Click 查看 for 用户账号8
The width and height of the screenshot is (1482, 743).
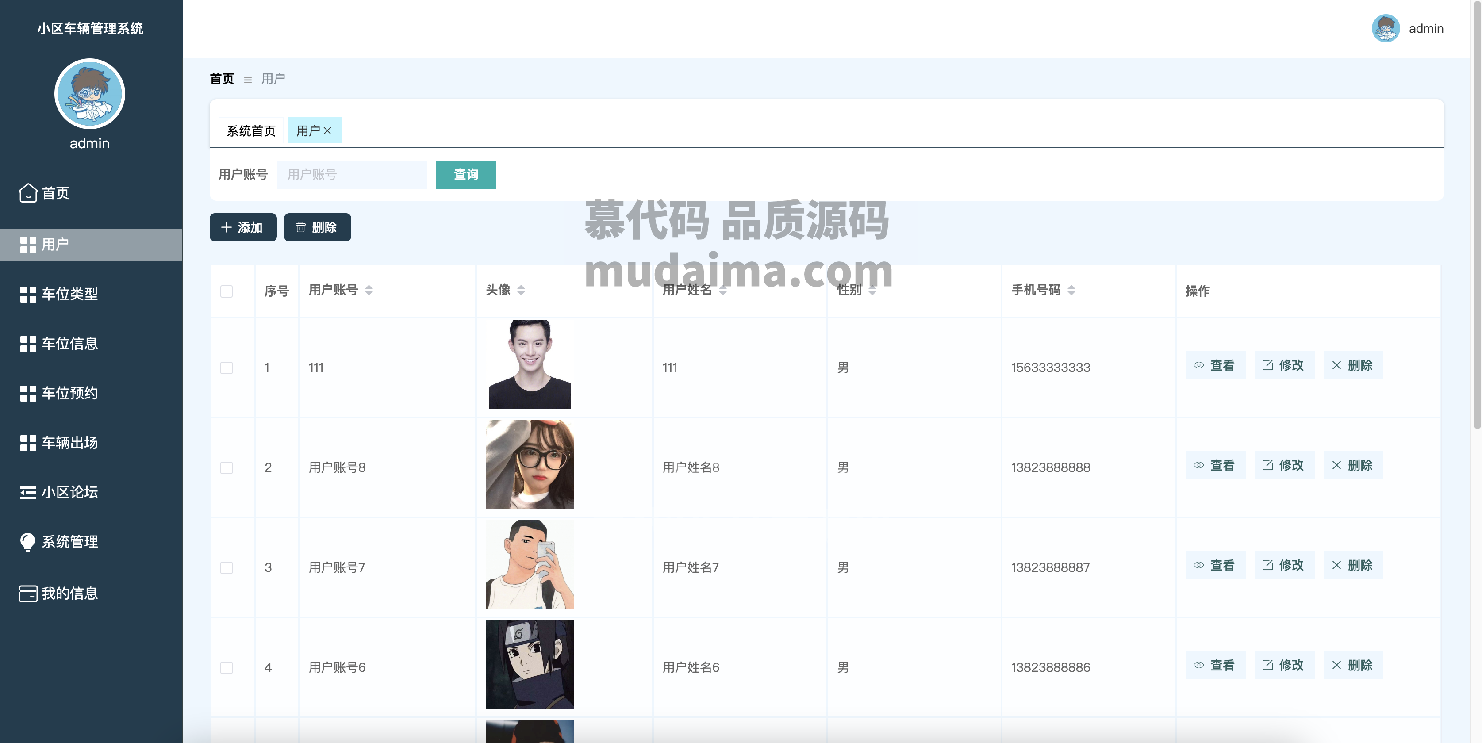tap(1215, 465)
